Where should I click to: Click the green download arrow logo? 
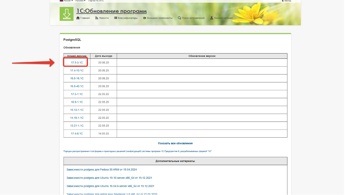66,14
